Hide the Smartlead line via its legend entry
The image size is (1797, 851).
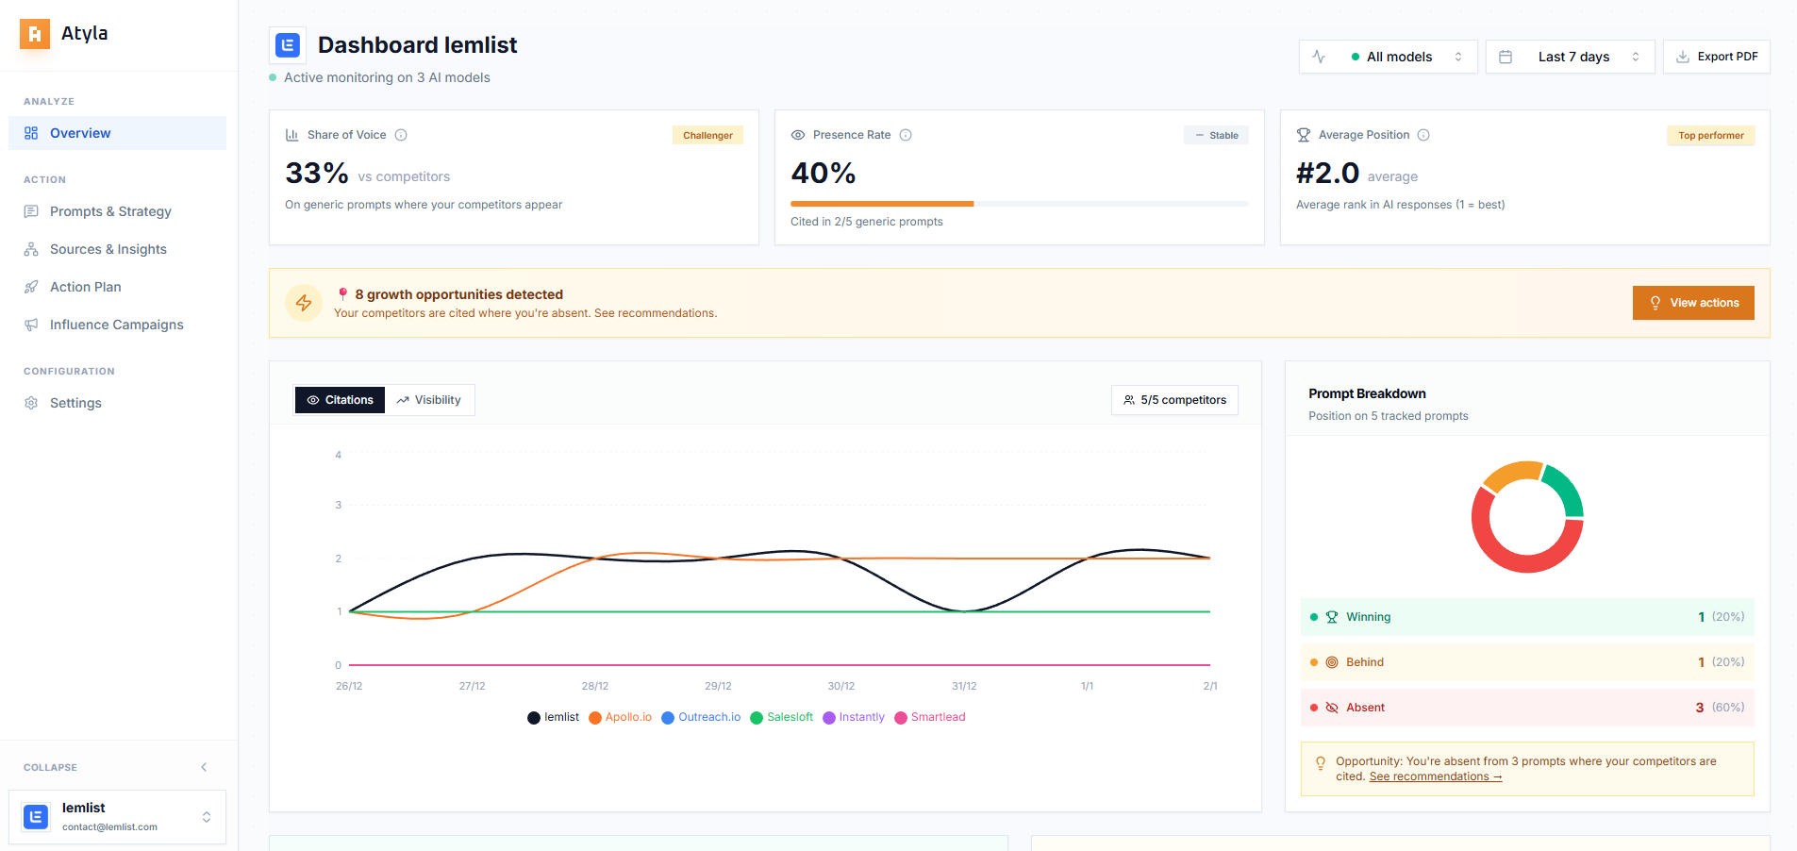click(x=930, y=717)
